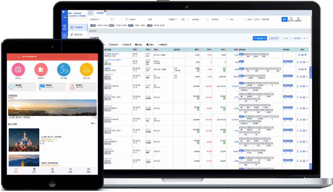Click the refresh icon beside the 计划管理 tab
The height and width of the screenshot is (192, 333).
90,13
